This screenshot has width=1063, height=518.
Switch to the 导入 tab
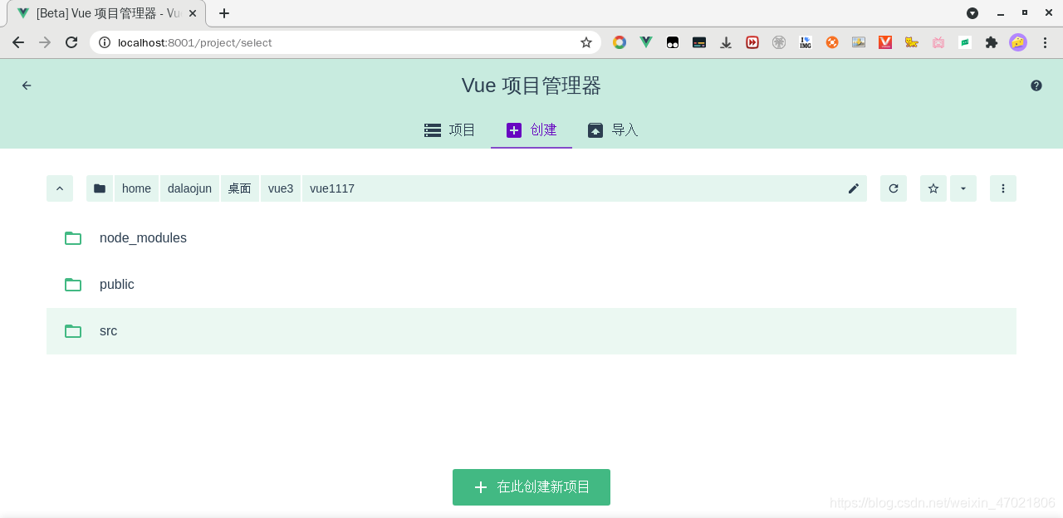(613, 130)
